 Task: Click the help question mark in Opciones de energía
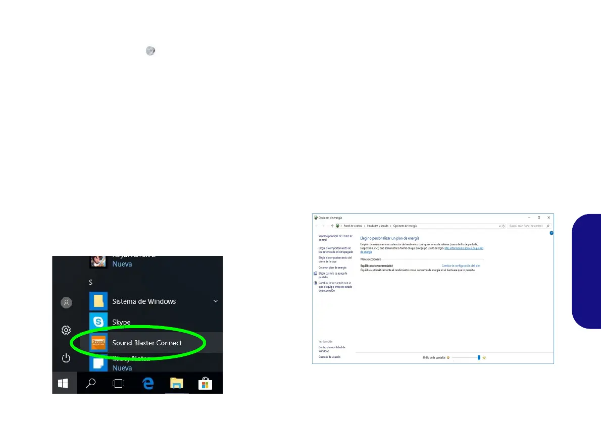pos(551,233)
